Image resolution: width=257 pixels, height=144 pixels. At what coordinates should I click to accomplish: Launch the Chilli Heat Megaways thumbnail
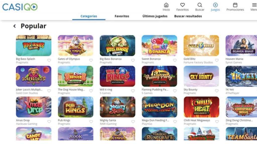[x=201, y=107]
